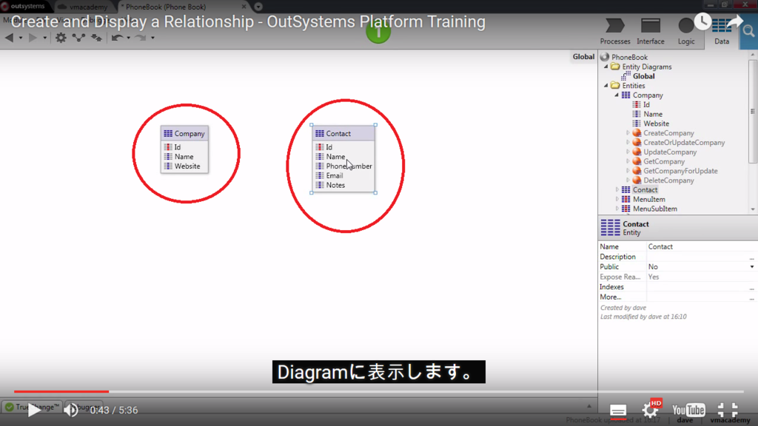Click the merge/compare toolbar icon

[x=97, y=38]
